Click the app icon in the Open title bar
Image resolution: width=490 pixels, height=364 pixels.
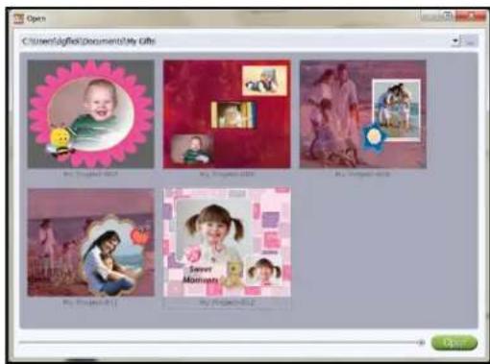click(18, 19)
